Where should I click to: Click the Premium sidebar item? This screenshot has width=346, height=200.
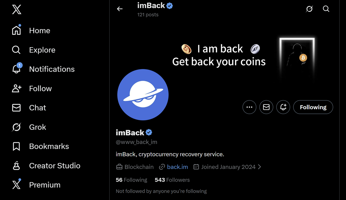[45, 185]
